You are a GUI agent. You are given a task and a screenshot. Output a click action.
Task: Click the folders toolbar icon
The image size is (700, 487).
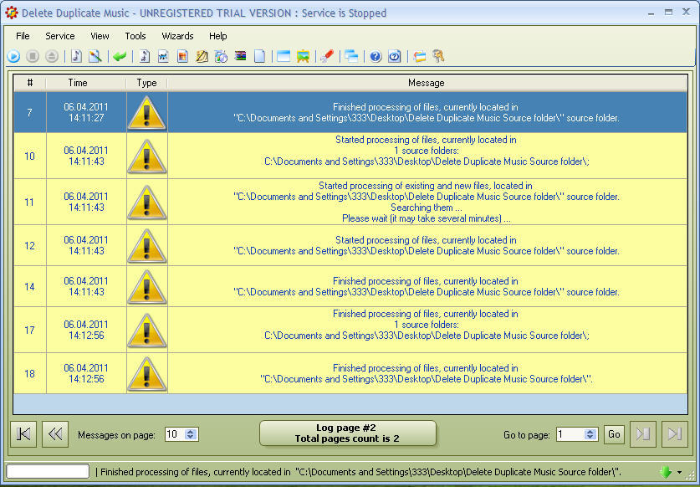tap(419, 56)
